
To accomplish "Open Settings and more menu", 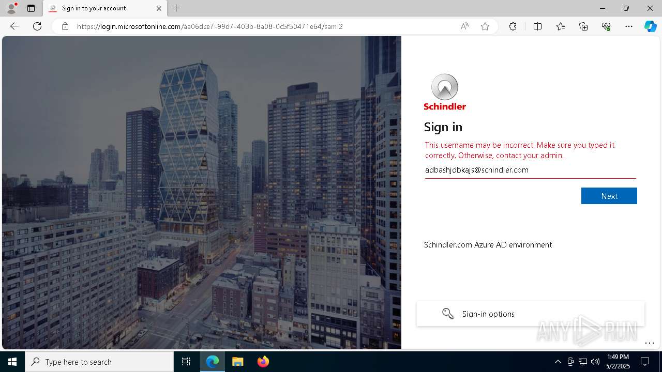I will 629,26.
